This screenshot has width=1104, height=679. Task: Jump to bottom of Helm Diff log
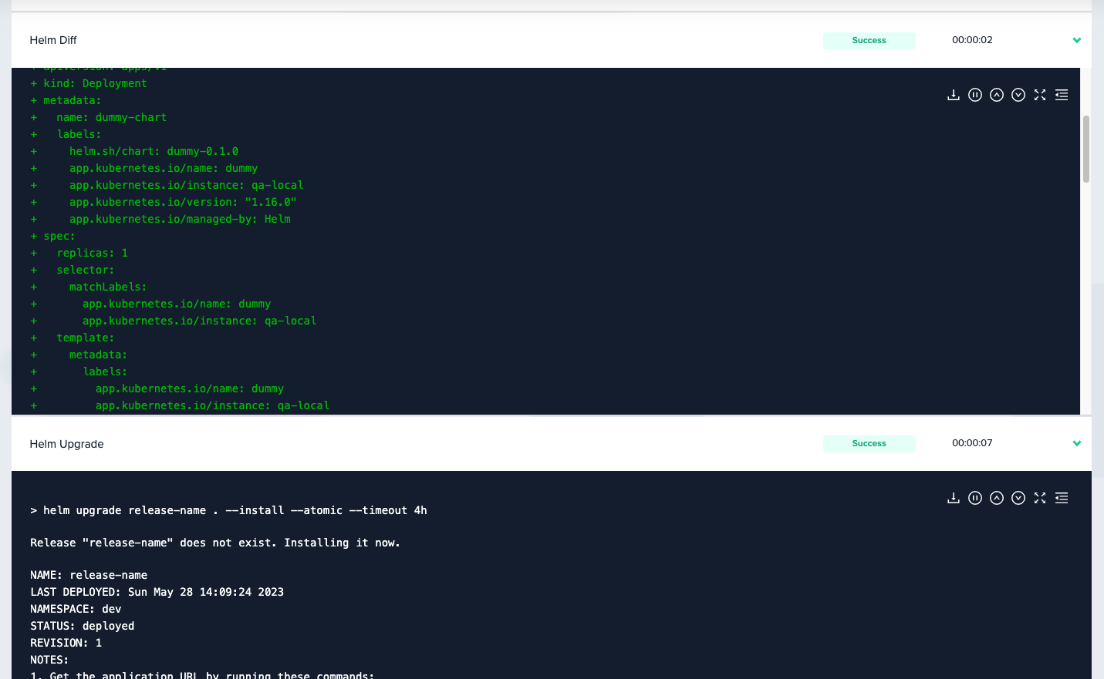pyautogui.click(x=1018, y=95)
